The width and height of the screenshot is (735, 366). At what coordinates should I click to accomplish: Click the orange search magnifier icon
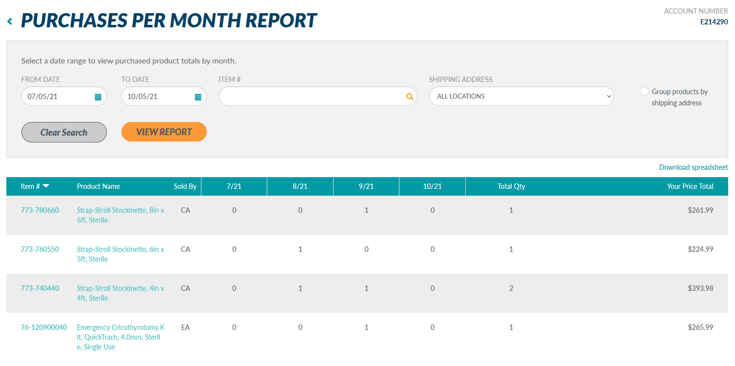click(410, 97)
